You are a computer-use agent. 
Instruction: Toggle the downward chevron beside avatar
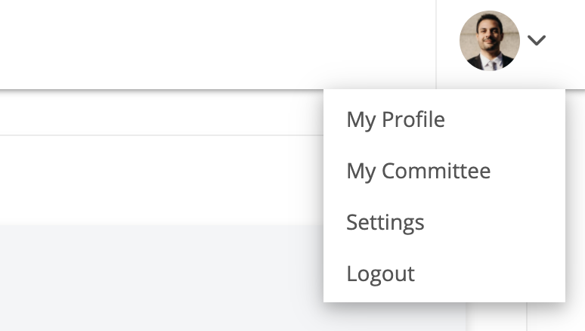(537, 40)
